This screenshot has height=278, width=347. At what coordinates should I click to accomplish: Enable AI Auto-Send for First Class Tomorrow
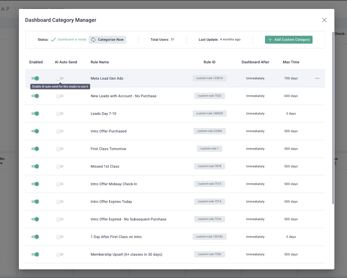60,149
